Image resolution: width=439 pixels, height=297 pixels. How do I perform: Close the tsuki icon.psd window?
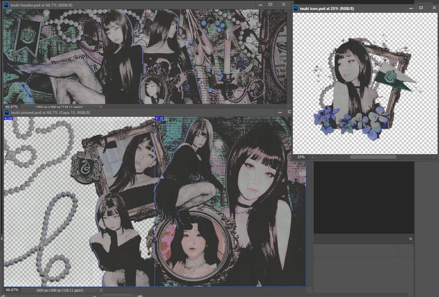coord(434,8)
